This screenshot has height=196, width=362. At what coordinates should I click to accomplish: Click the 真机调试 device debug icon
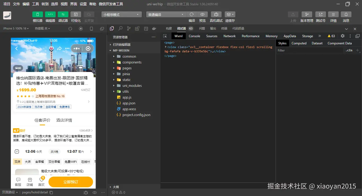(216, 14)
